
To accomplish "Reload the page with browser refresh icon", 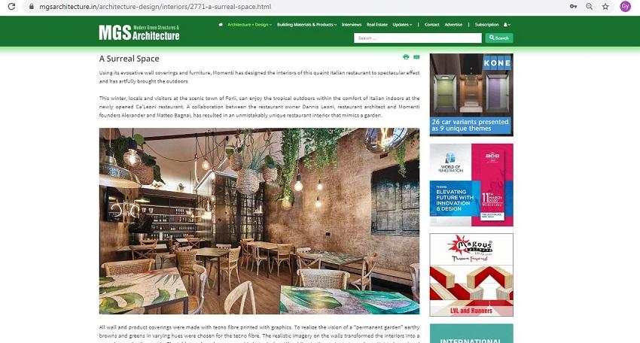I will (11, 7).
